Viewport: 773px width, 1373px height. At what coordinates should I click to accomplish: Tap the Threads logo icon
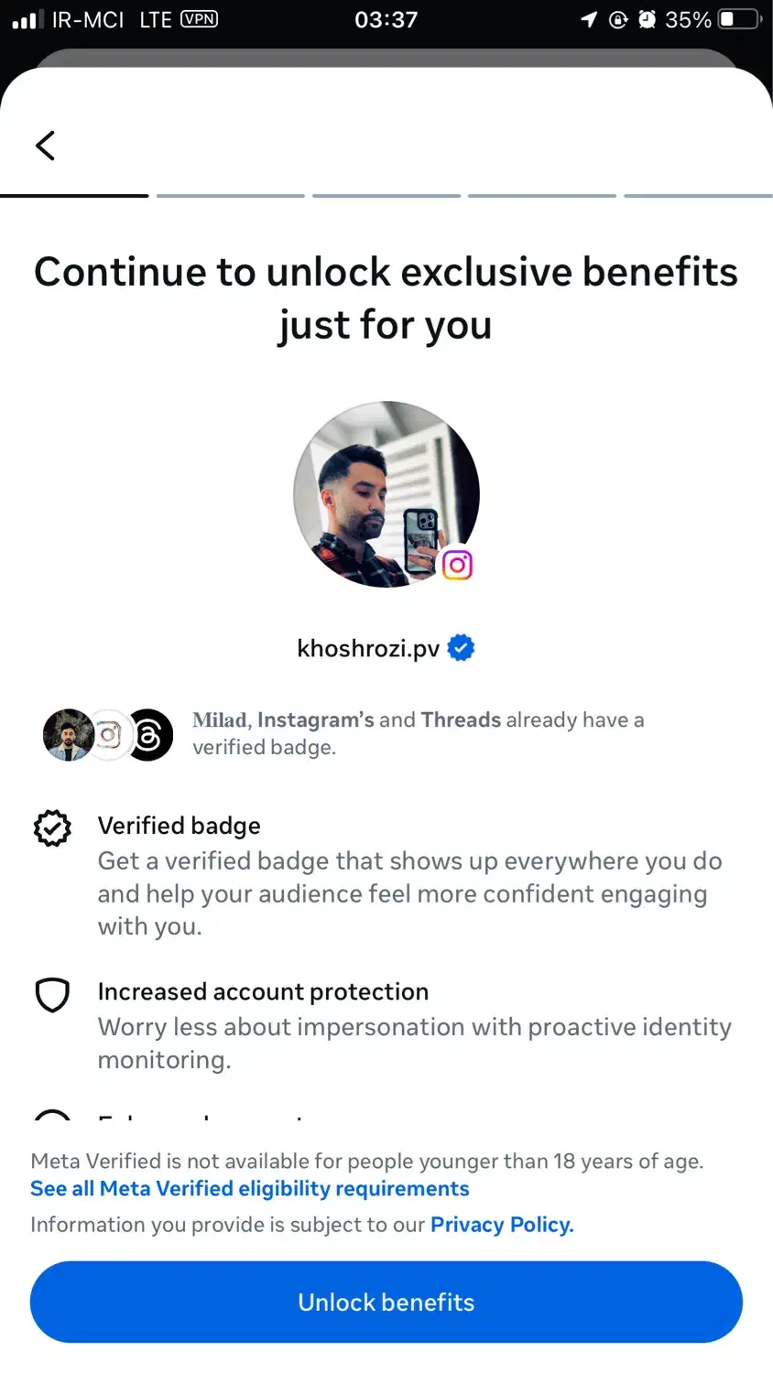coord(149,734)
